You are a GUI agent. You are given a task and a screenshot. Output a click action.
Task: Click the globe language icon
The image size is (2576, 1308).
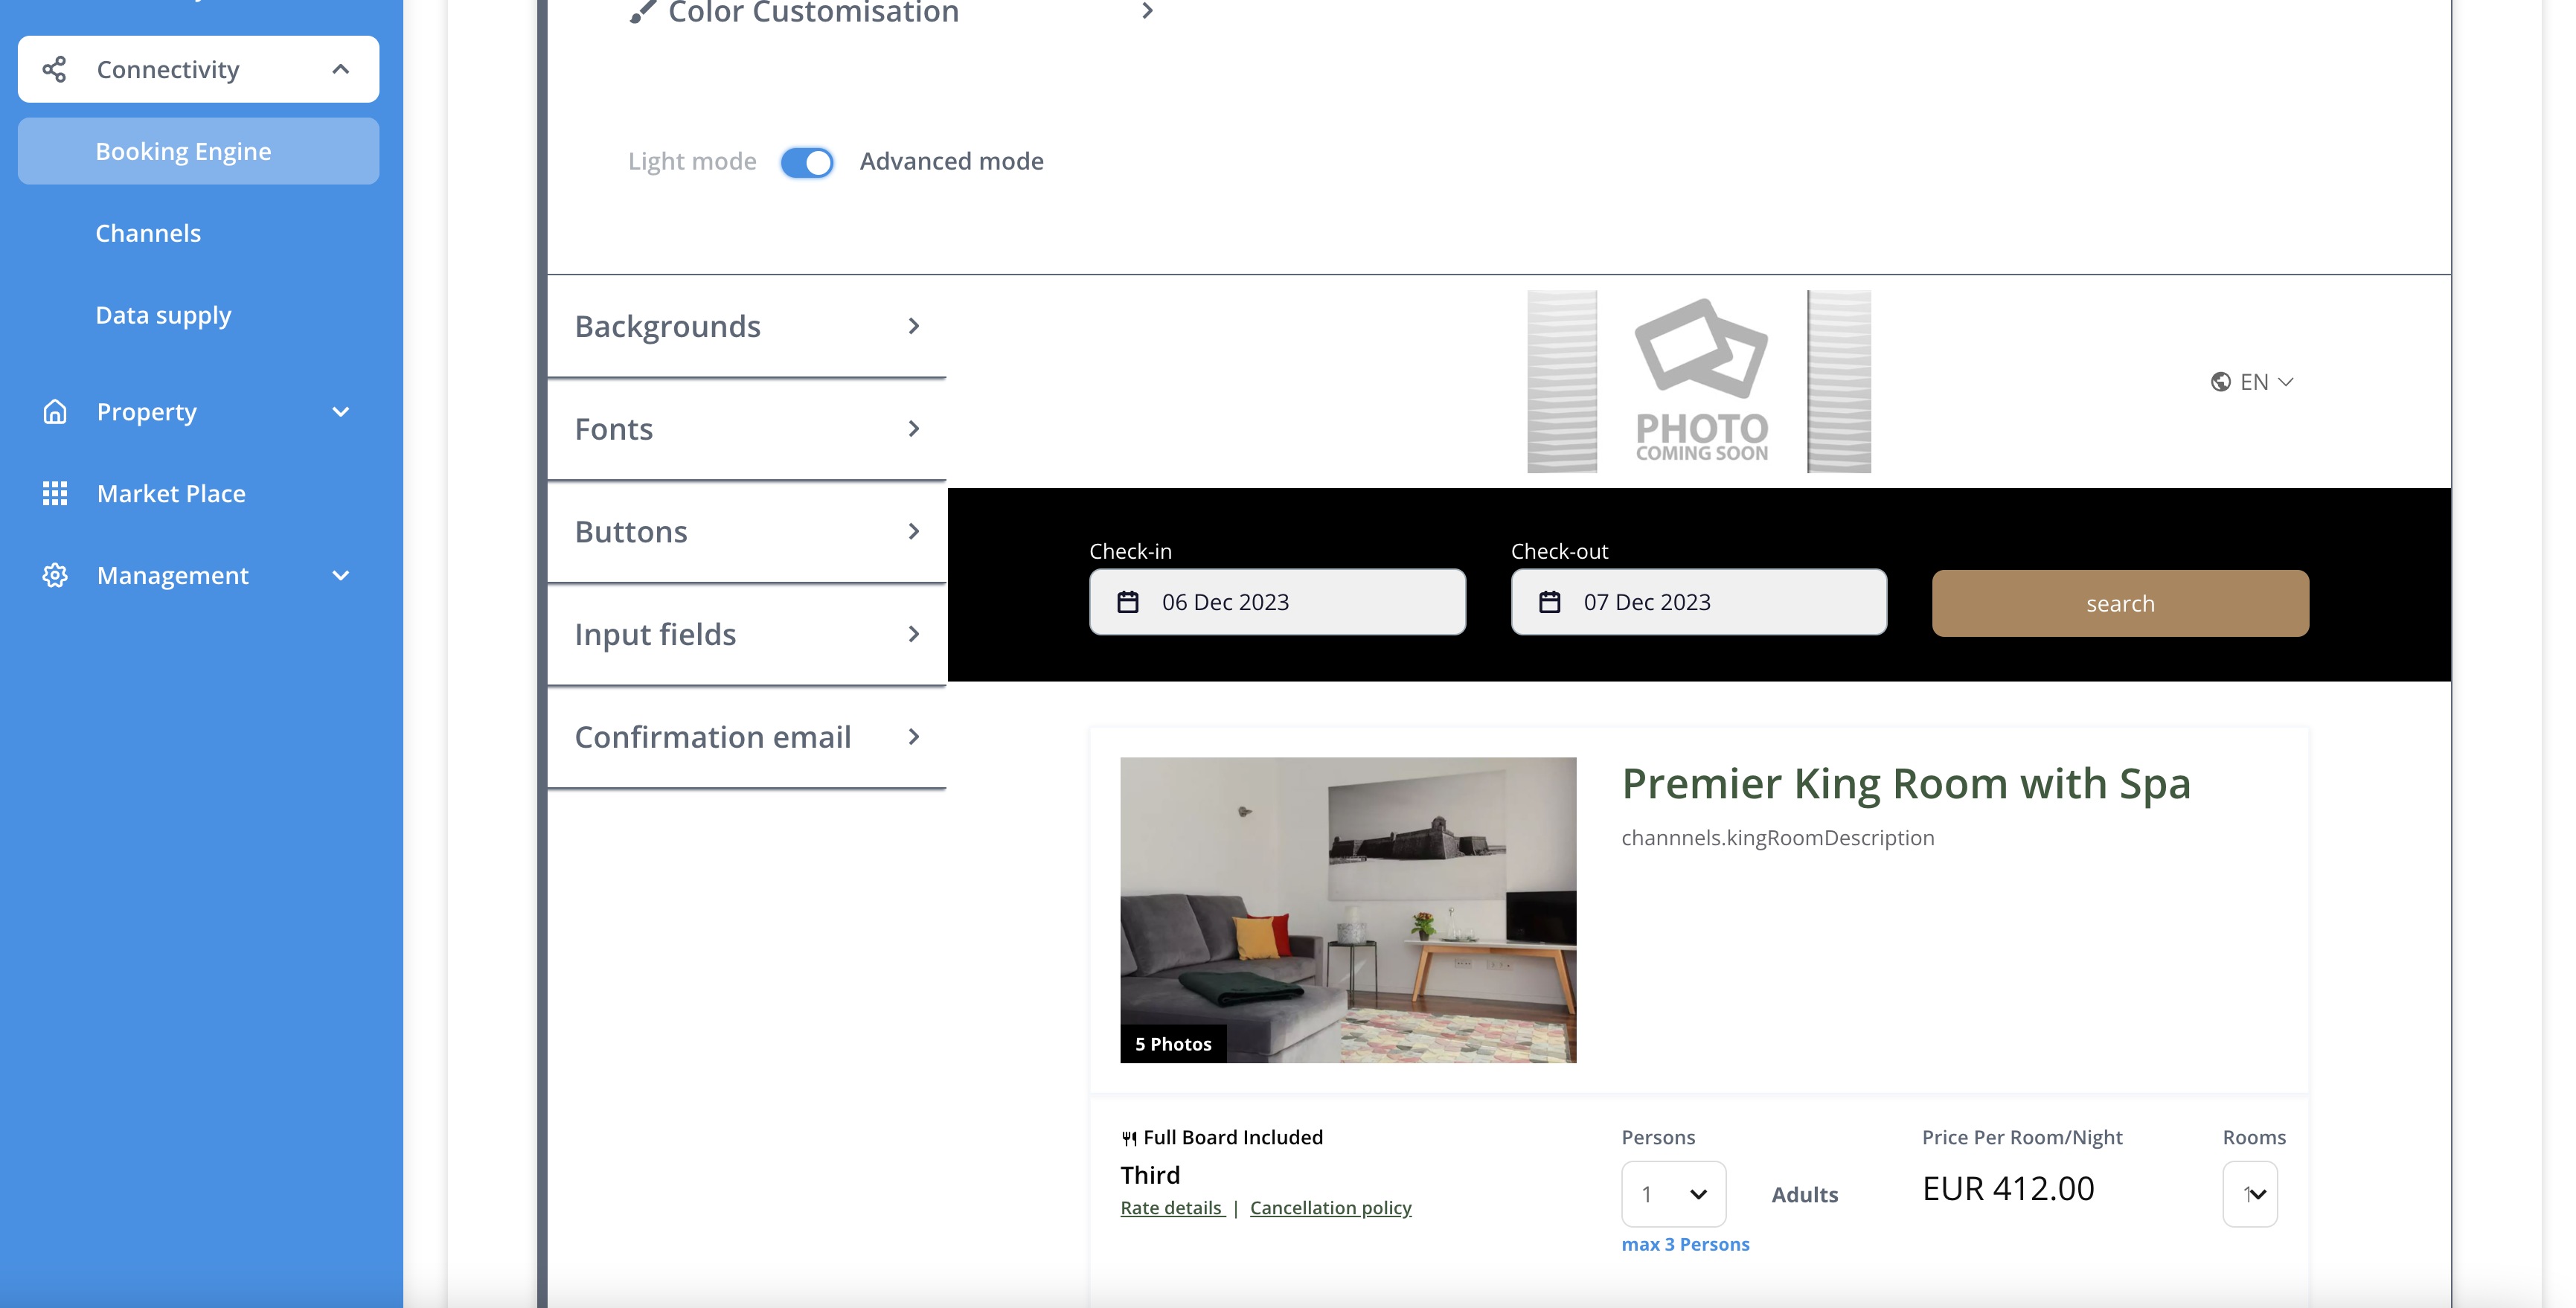[2220, 382]
